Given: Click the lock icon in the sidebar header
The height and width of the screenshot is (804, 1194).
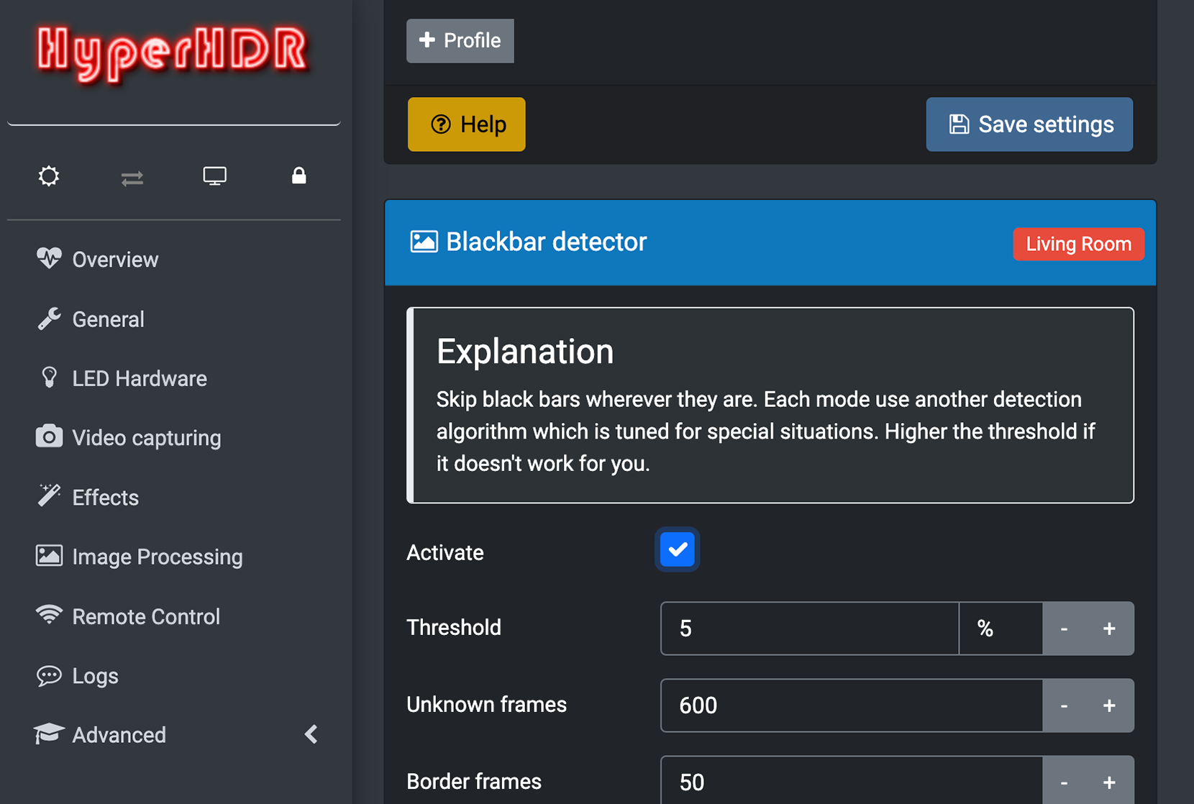Looking at the screenshot, I should tap(298, 175).
